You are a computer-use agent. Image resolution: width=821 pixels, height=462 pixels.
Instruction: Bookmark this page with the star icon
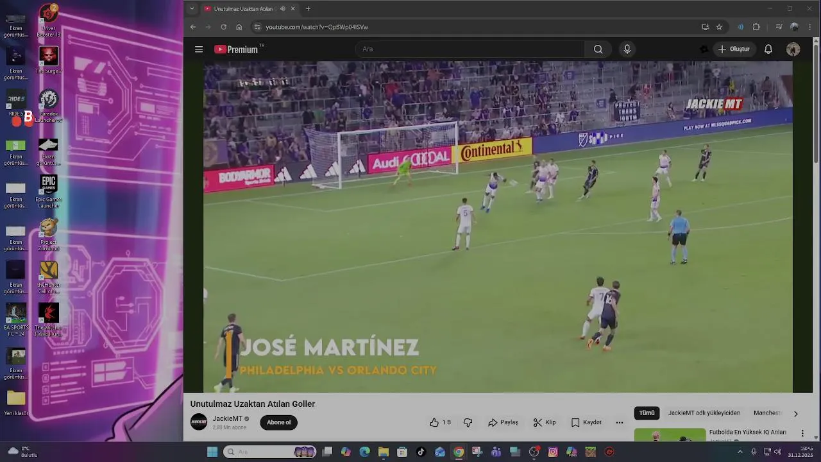[x=719, y=27]
